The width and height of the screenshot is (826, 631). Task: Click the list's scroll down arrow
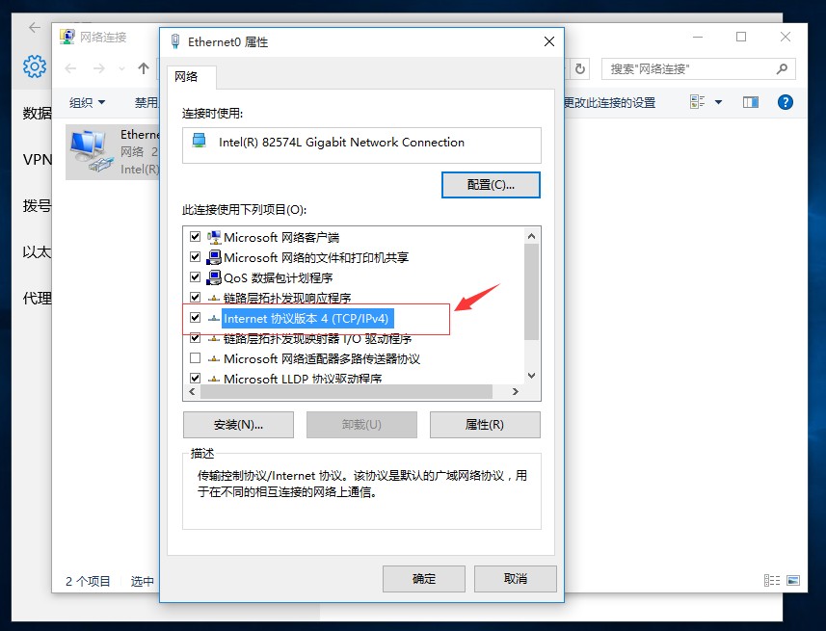pyautogui.click(x=531, y=376)
